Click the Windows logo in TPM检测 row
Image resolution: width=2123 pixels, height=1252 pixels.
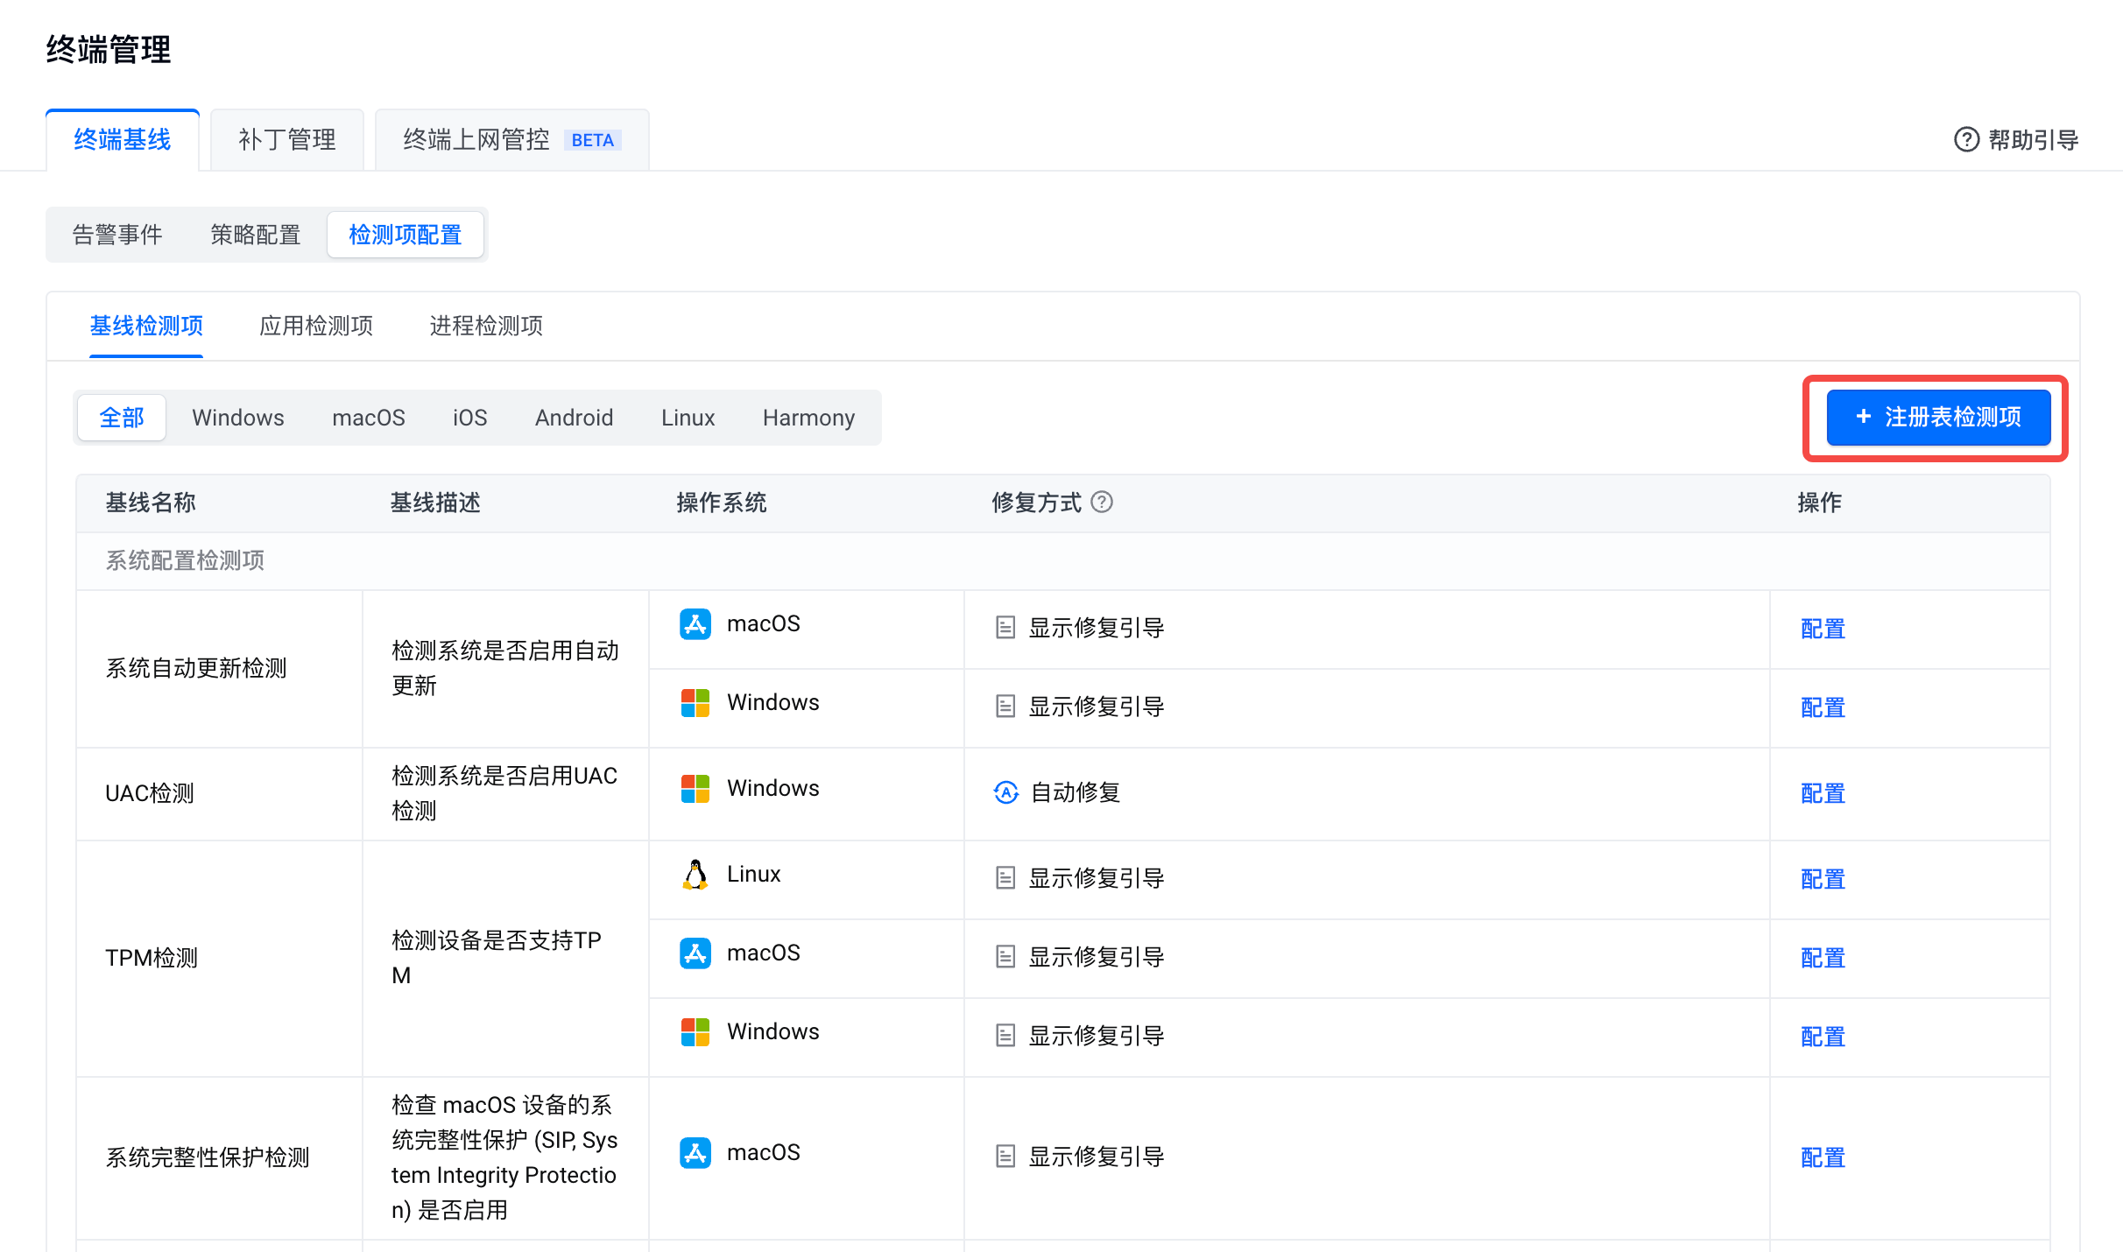pos(695,1032)
